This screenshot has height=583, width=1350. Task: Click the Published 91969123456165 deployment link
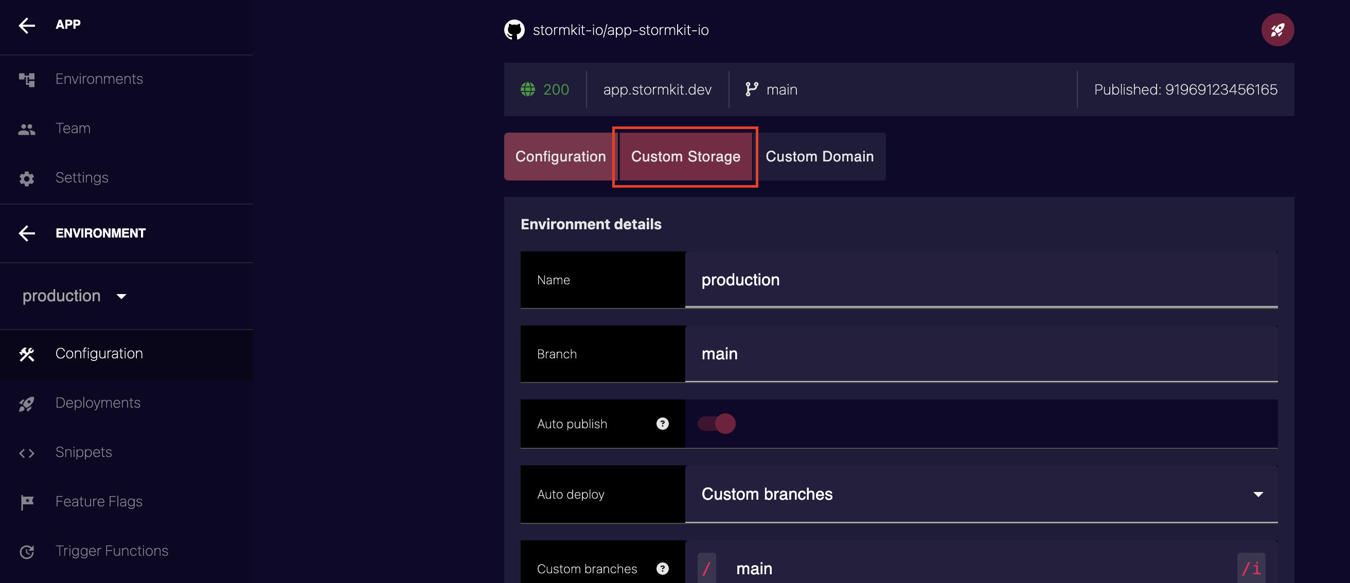tap(1185, 89)
